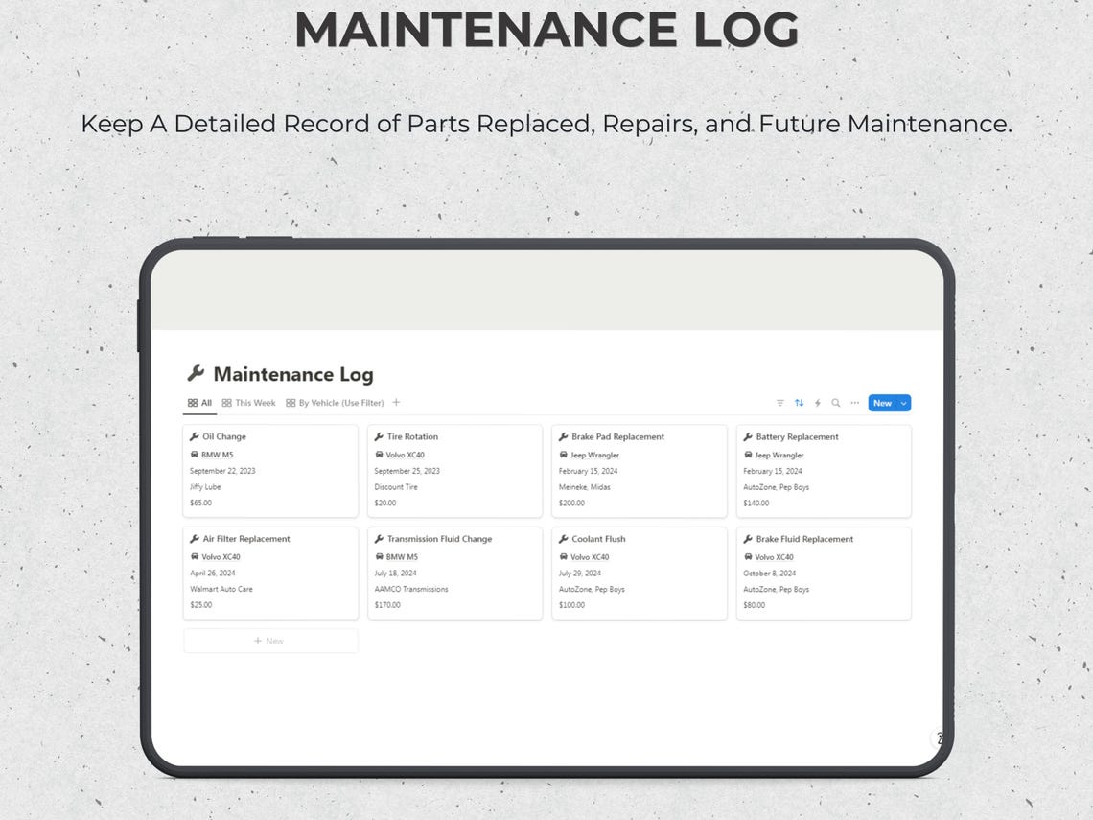Screen dimensions: 1093x820
Task: Click the Search magnifier icon
Action: click(835, 403)
